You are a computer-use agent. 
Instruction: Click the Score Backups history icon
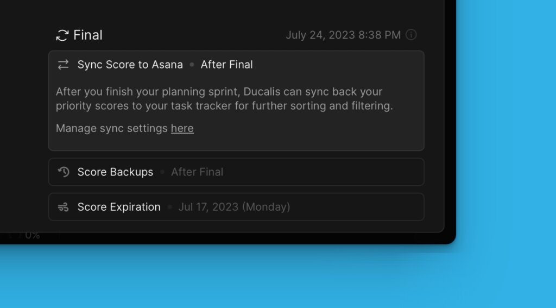[x=63, y=172]
